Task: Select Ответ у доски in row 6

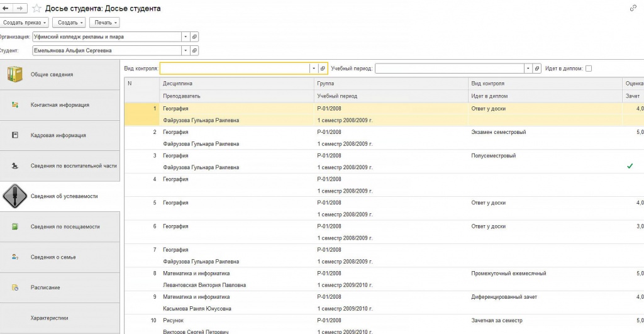Action: (488, 226)
